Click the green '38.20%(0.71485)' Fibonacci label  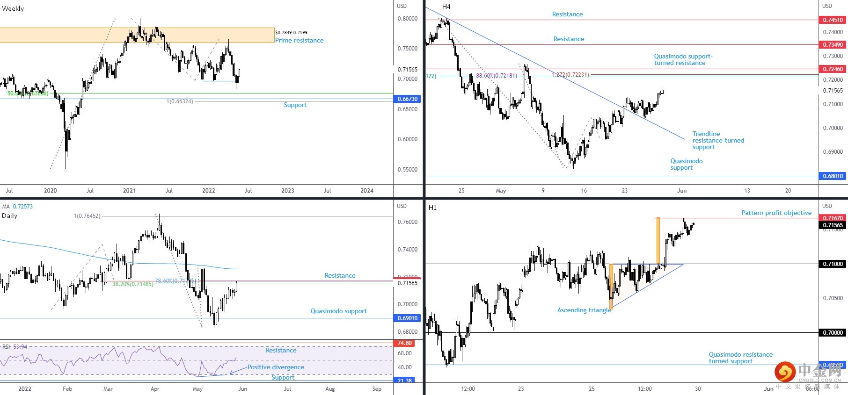(x=132, y=284)
